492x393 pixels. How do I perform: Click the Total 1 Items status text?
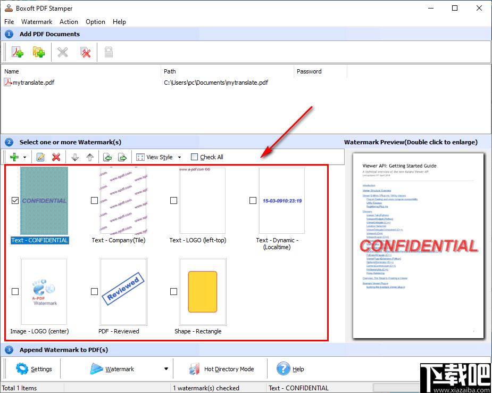coord(20,388)
